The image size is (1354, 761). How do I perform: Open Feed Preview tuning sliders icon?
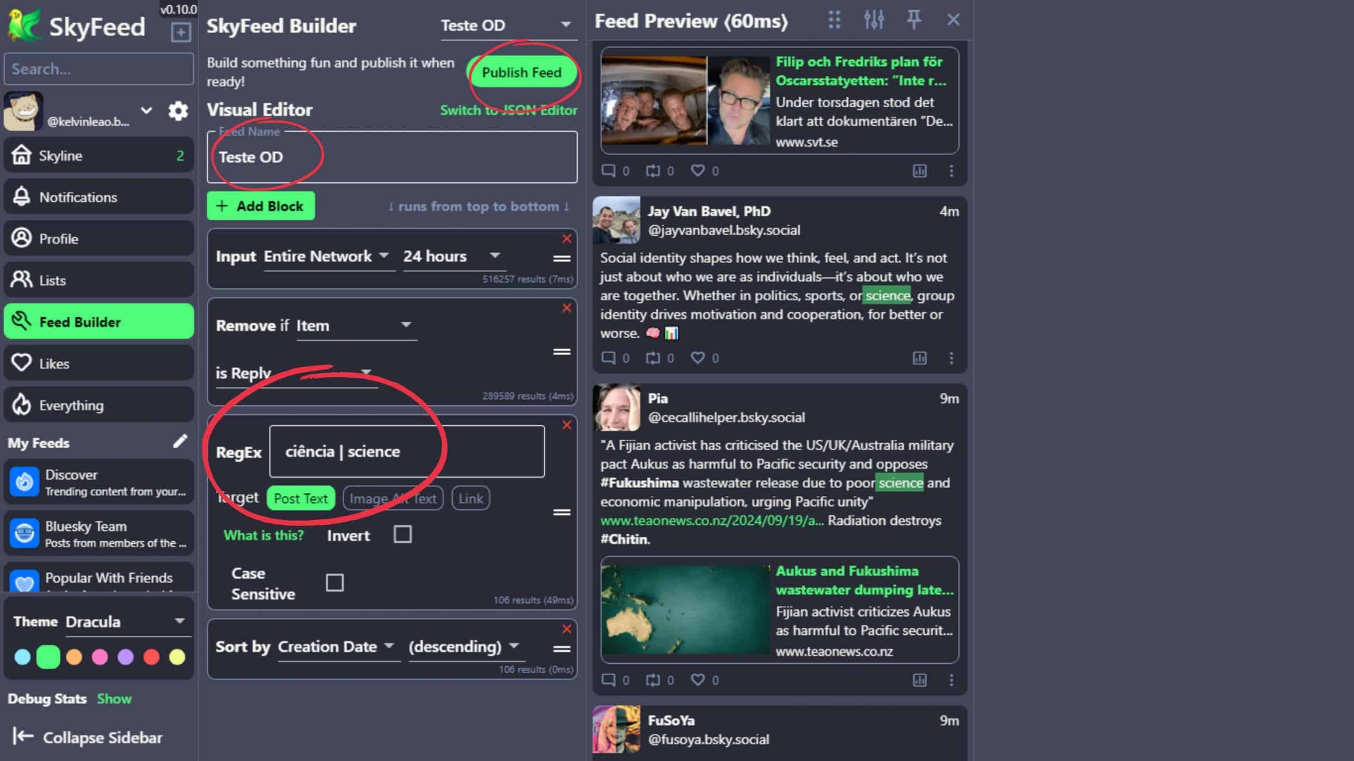pos(874,20)
